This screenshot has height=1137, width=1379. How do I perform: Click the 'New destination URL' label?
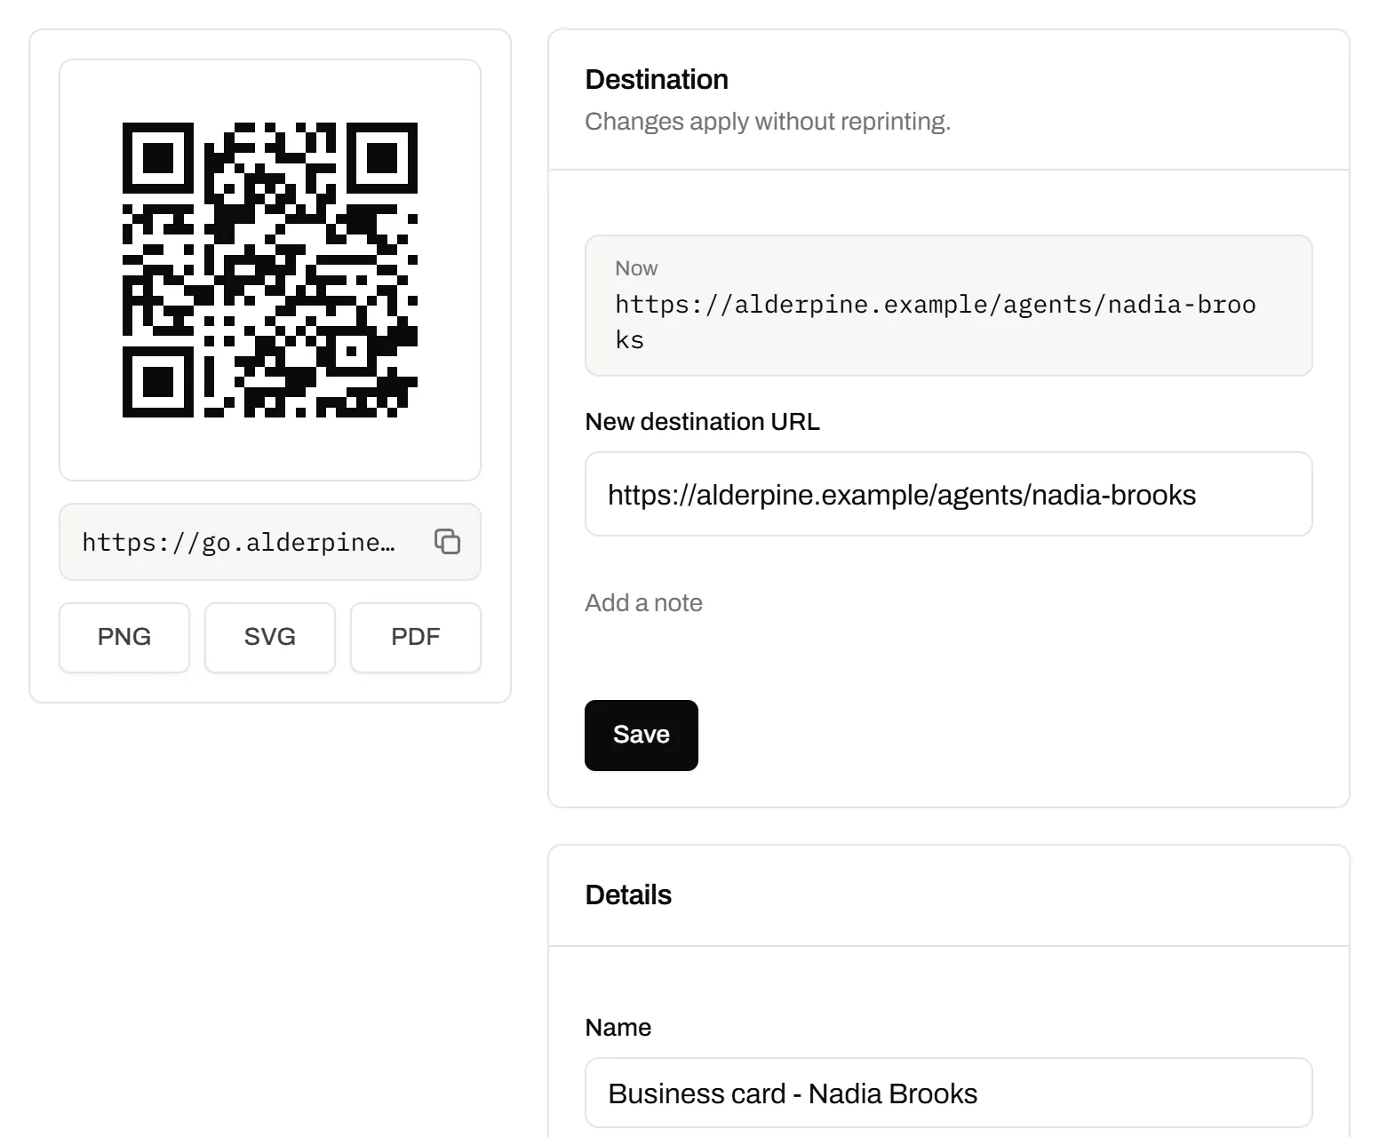pos(702,421)
